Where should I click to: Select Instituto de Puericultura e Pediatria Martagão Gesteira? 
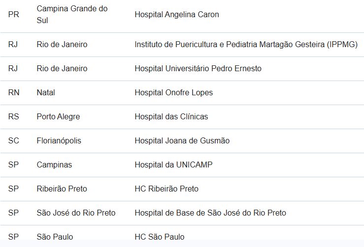[246, 44]
